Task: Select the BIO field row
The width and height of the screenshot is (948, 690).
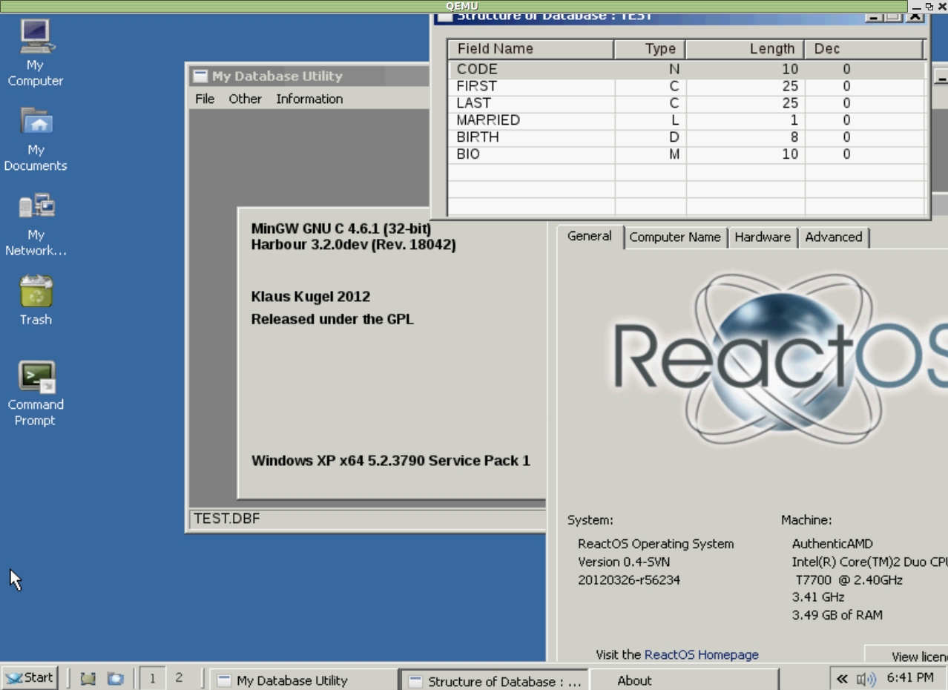Action: pyautogui.click(x=687, y=154)
